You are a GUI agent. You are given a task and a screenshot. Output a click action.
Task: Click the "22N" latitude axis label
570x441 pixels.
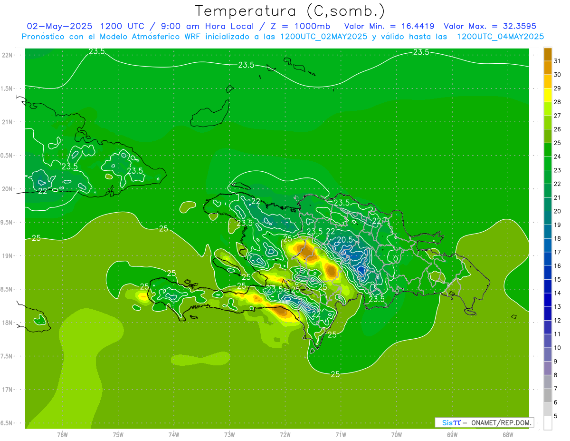point(7,55)
